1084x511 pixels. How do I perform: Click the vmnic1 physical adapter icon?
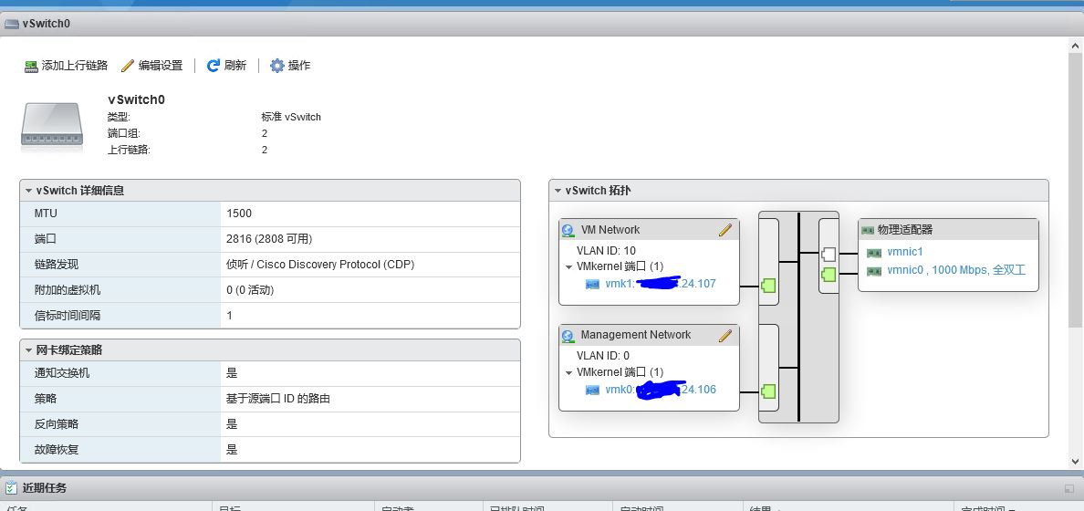tap(873, 253)
